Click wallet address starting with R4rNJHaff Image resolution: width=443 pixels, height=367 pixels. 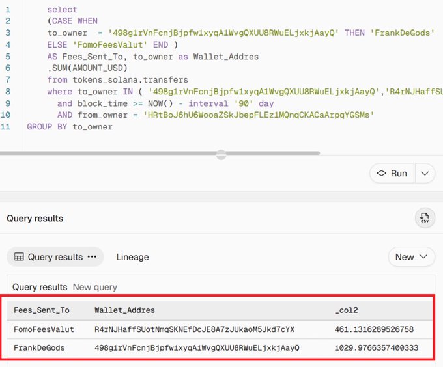[194, 329]
